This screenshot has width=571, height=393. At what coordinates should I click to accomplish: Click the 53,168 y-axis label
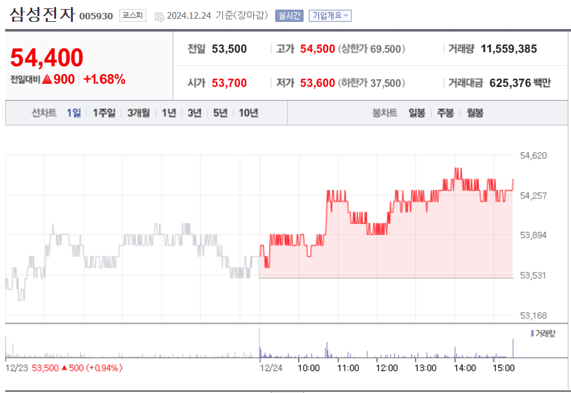[x=533, y=316]
